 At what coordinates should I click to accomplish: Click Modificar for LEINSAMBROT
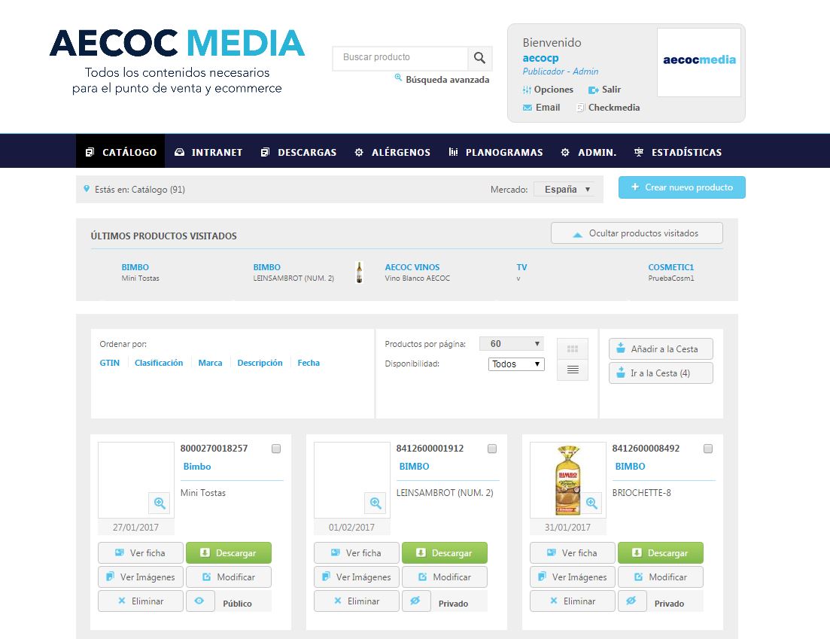(445, 577)
